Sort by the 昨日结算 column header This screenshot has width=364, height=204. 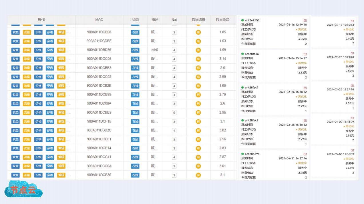coord(198,20)
